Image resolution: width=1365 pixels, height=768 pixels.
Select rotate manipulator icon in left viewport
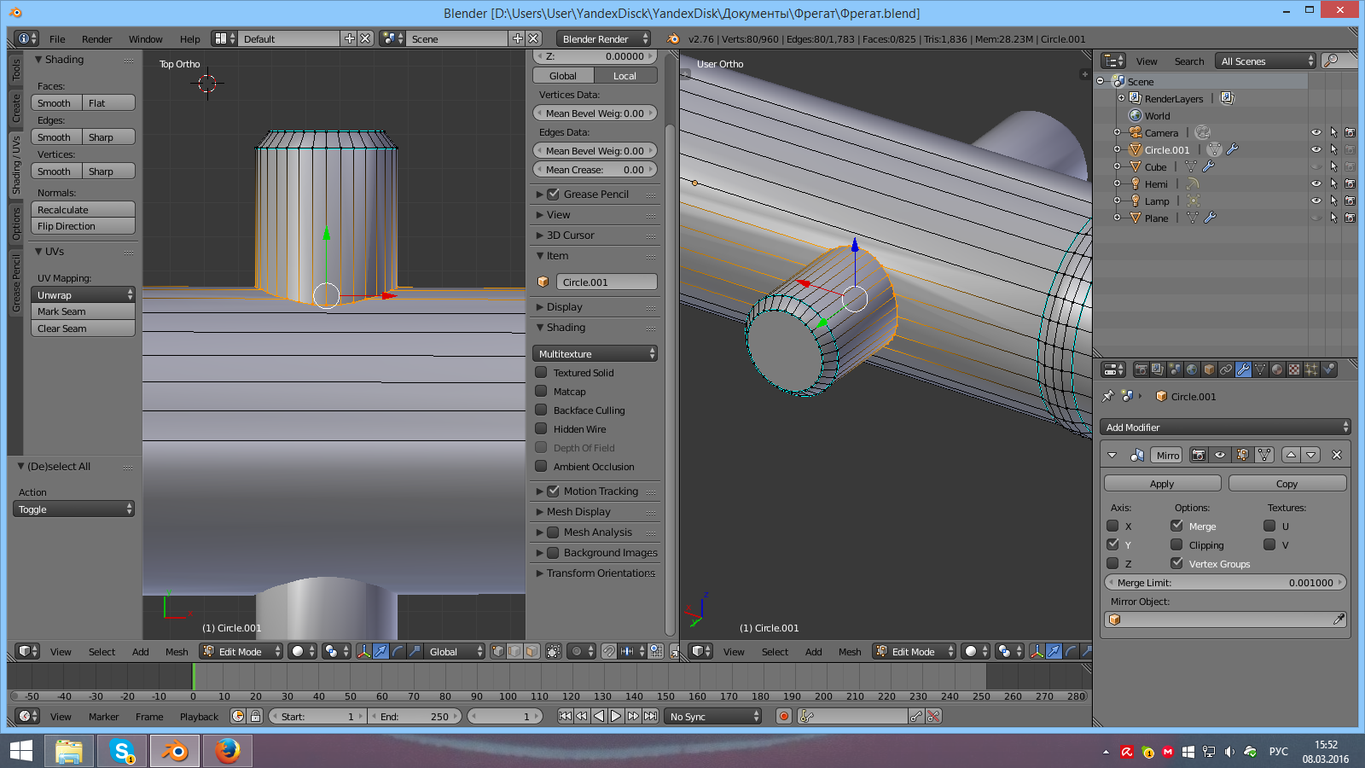[398, 651]
